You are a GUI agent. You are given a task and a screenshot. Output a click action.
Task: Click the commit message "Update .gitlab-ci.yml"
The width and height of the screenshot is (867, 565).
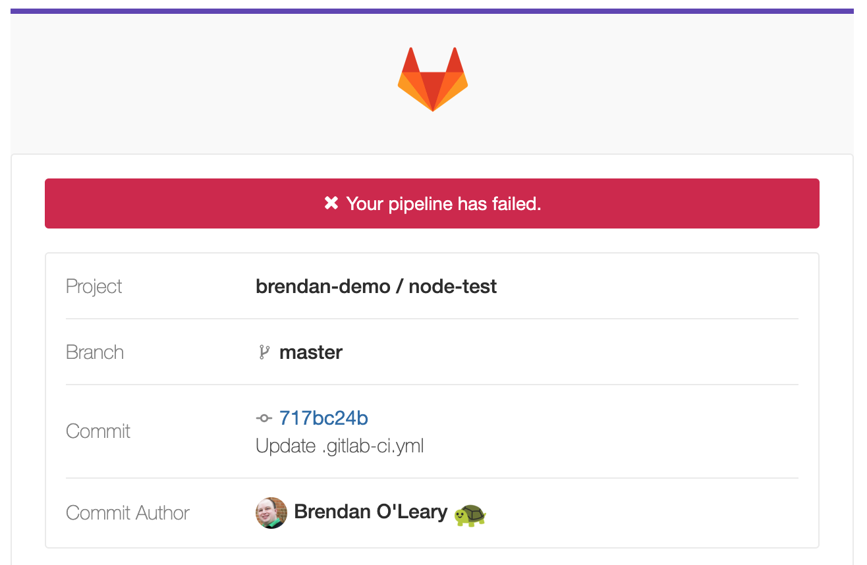339,446
